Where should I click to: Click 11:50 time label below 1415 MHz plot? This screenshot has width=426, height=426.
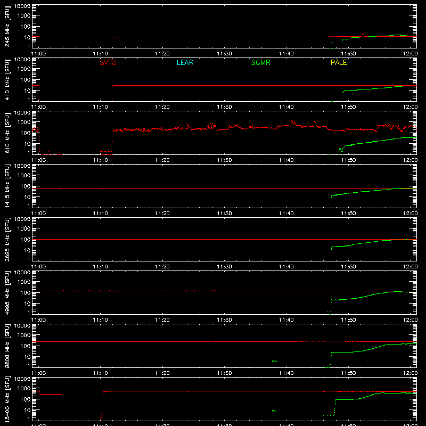pyautogui.click(x=348, y=214)
